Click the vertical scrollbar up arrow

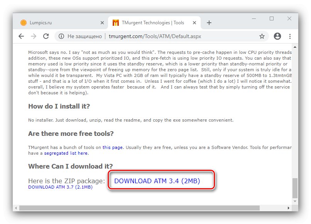pos(295,47)
